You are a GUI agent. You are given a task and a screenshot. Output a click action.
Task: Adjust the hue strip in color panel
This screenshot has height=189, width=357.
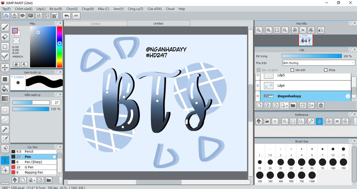click(x=60, y=47)
